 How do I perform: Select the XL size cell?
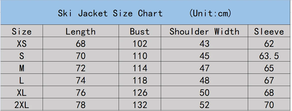22,93
